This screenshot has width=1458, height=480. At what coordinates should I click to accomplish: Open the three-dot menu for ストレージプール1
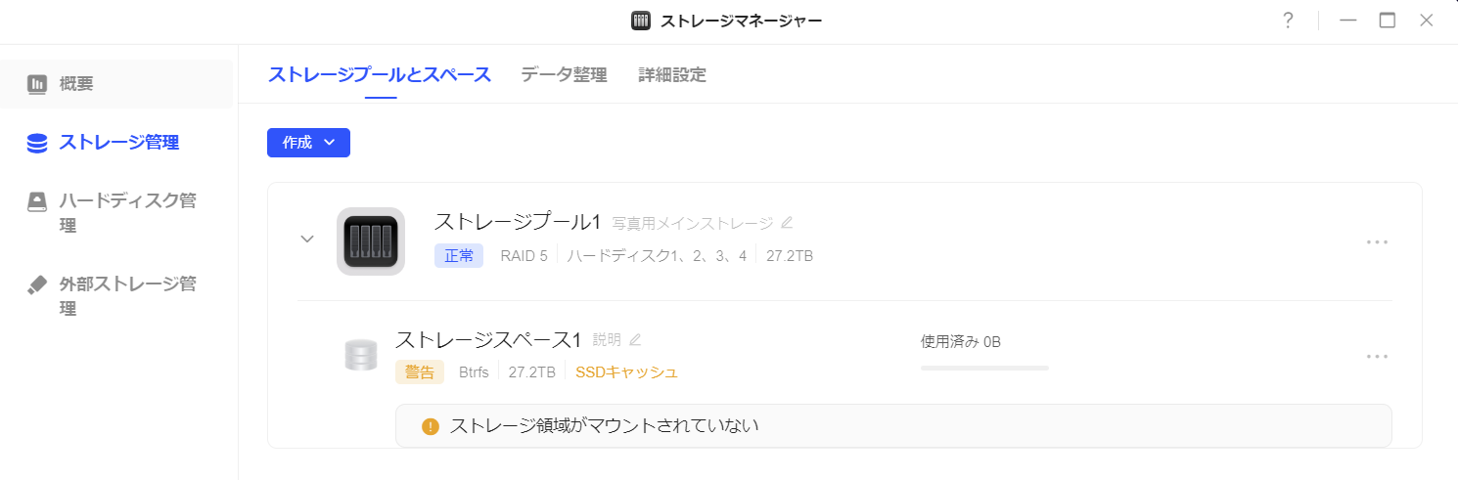[x=1377, y=241]
